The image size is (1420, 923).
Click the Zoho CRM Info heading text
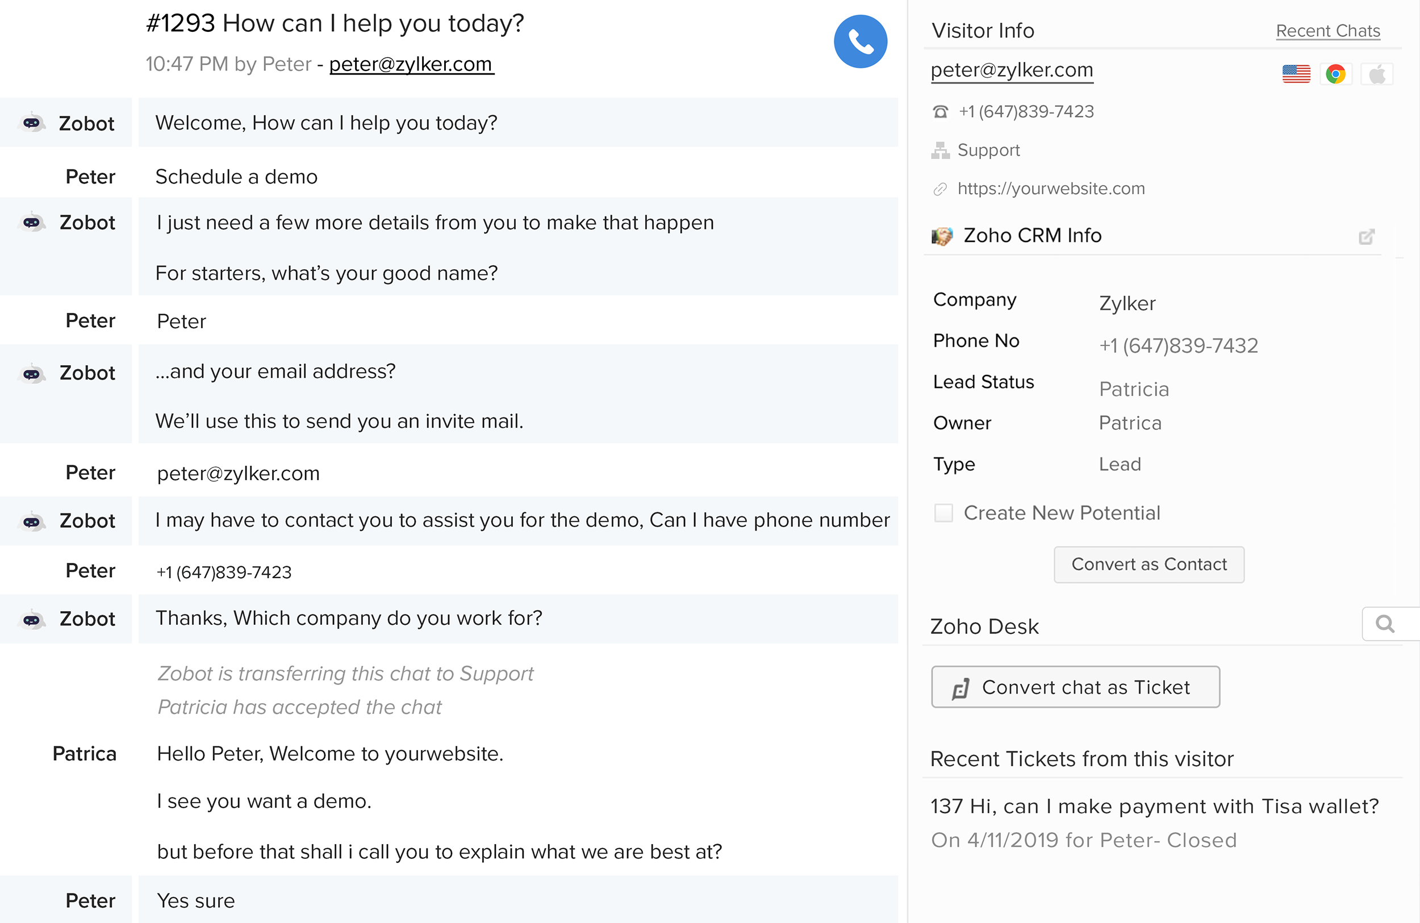pos(1033,235)
